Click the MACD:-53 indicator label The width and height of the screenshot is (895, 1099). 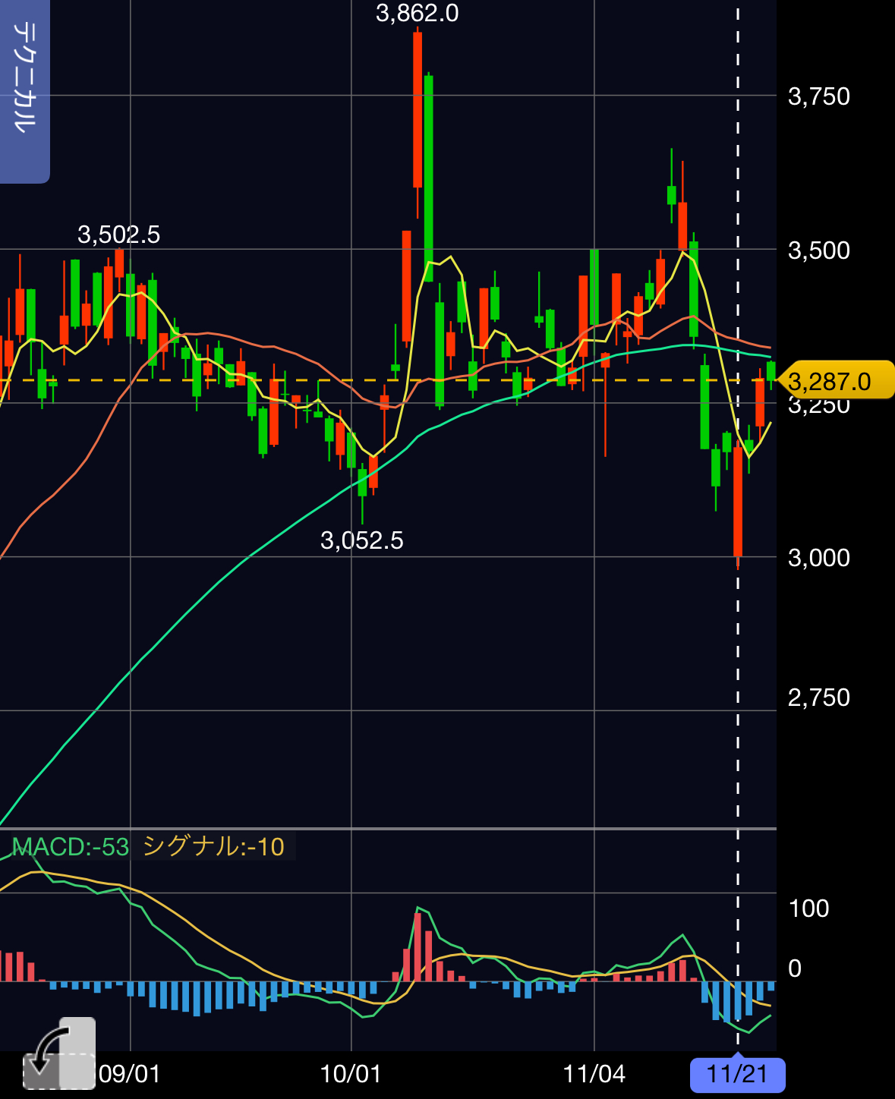(71, 846)
